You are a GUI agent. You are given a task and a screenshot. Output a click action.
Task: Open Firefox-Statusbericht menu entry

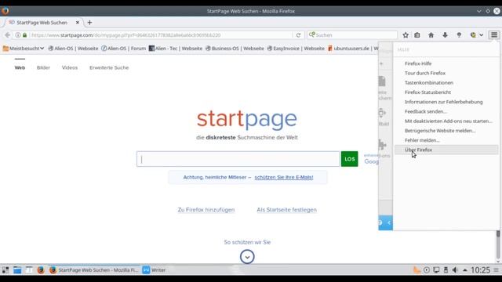click(x=446, y=92)
